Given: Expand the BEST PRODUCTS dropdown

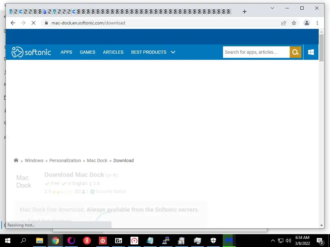Looking at the screenshot, I should pyautogui.click(x=153, y=52).
